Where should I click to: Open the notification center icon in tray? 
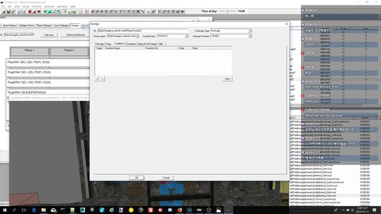point(374,210)
